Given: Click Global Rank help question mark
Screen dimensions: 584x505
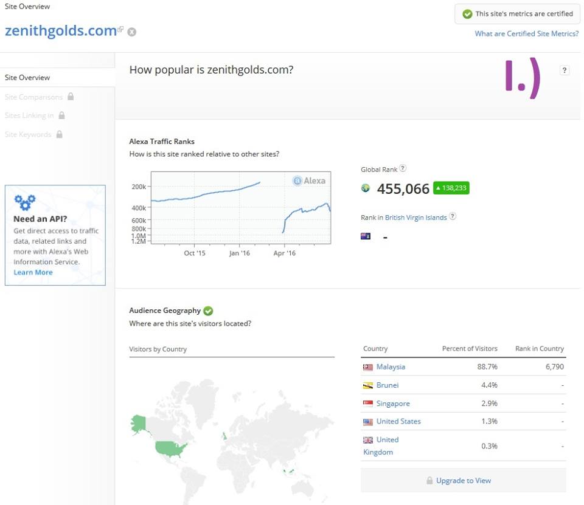Looking at the screenshot, I should [403, 168].
